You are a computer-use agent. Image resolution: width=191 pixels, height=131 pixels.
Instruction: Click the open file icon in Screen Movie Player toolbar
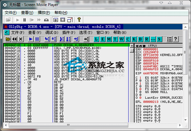(x=8, y=20)
